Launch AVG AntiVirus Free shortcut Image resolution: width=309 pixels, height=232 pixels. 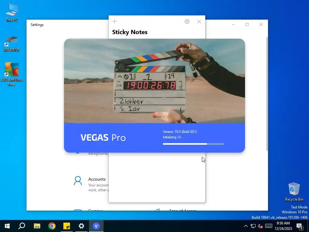point(12,74)
